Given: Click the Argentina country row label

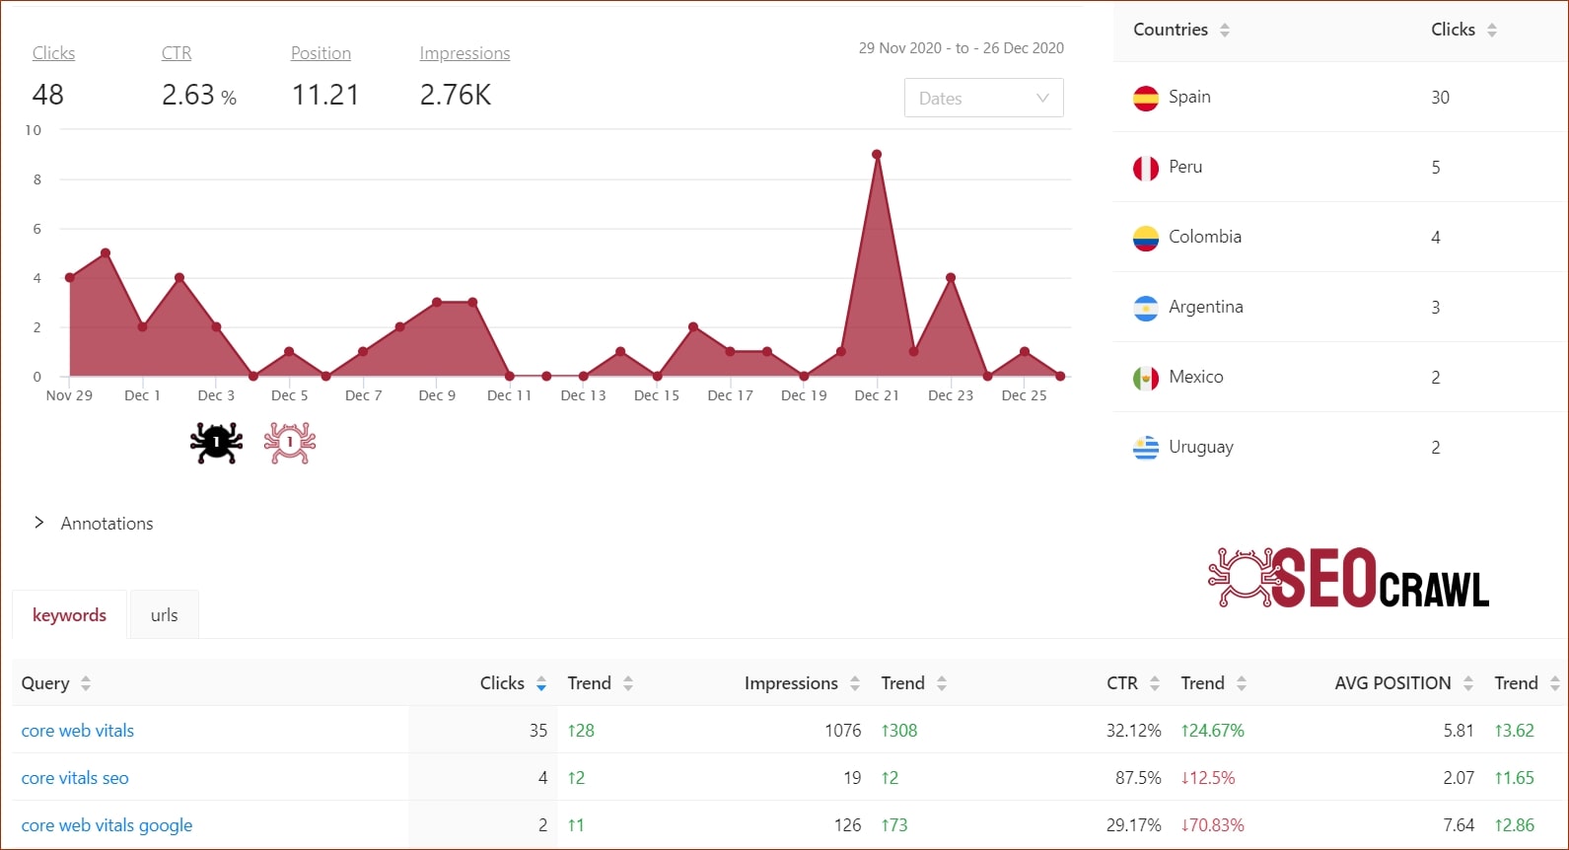Looking at the screenshot, I should 1205,307.
